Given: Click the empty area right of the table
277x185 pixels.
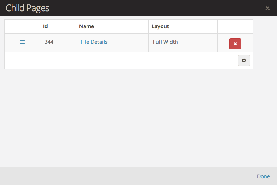Looking at the screenshot, I should 264,45.
